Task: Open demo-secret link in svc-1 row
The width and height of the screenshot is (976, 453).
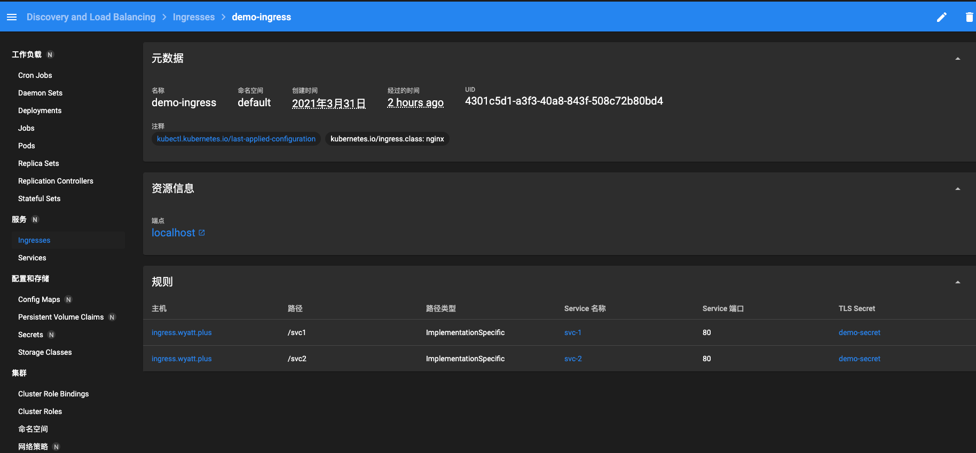Action: tap(860, 332)
